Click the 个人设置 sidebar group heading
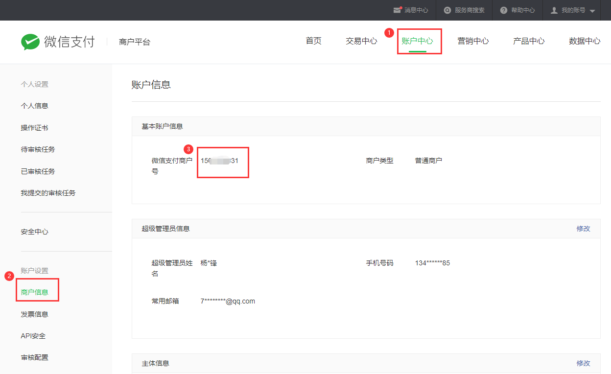Screen dimensions: 611x374 34,84
